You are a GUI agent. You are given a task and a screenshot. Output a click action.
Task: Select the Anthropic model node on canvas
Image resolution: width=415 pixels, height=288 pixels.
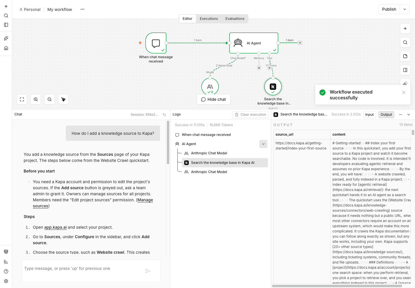point(210,86)
